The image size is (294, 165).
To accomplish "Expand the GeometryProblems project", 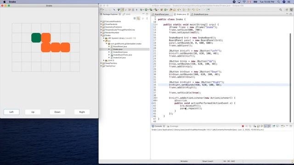I will pos(101,27).
